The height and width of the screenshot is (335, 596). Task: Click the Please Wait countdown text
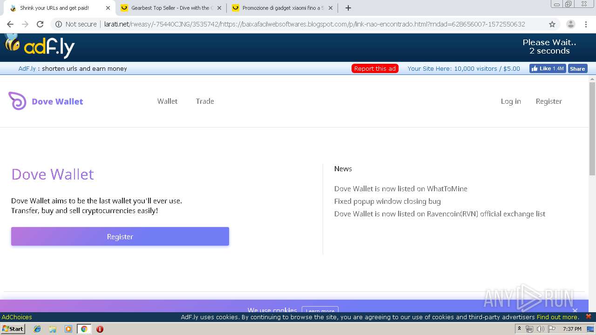549,47
